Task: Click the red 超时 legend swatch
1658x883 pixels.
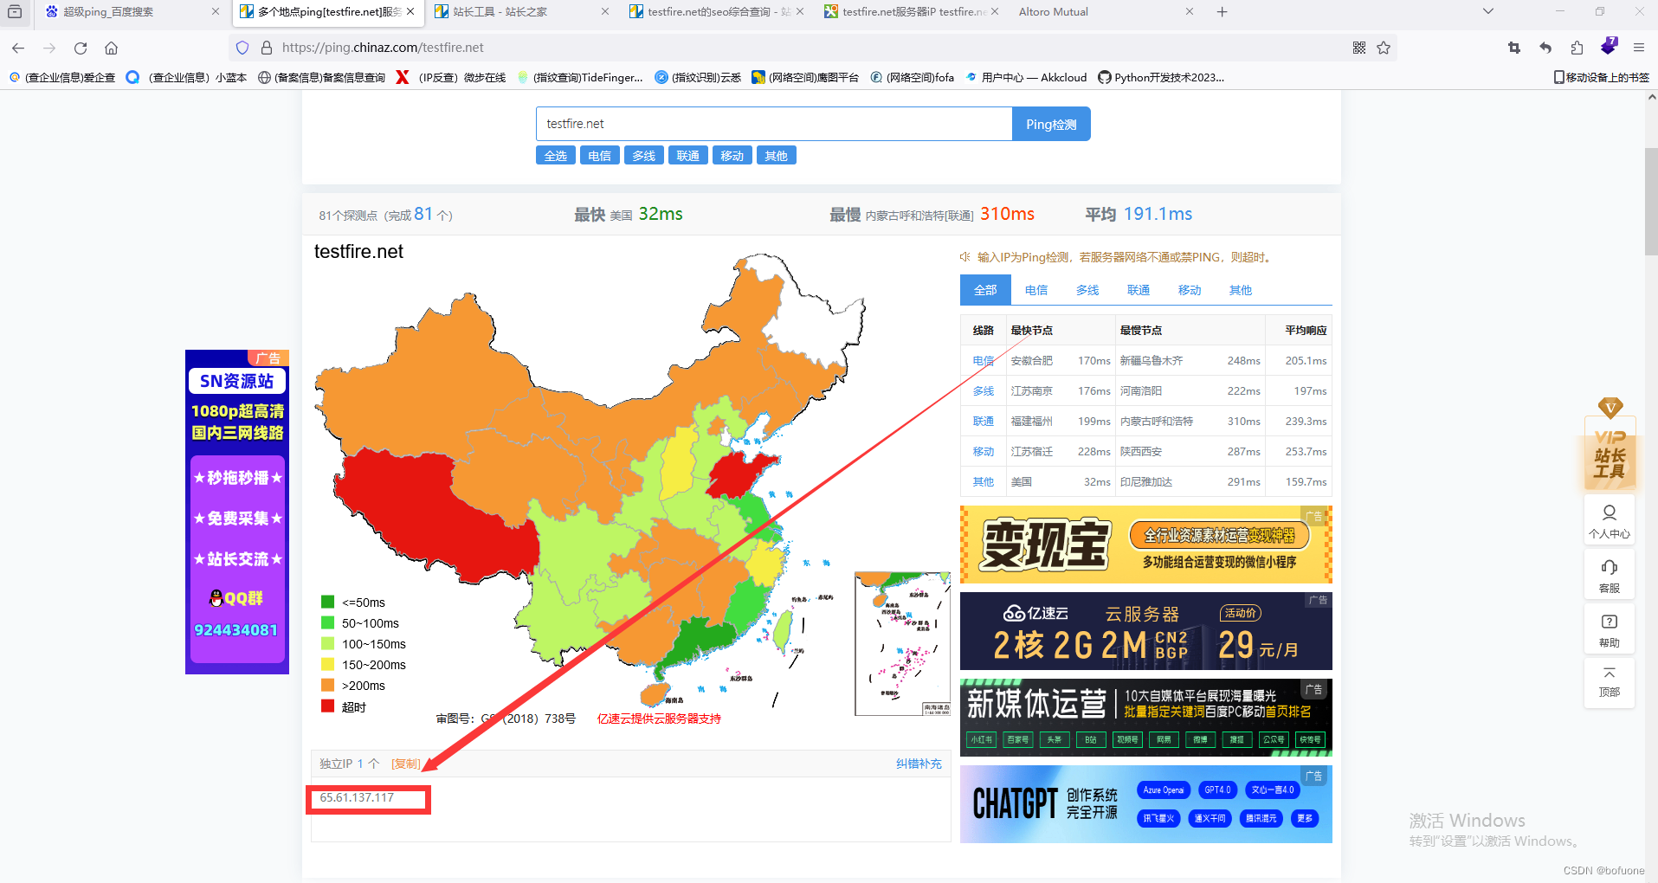Action: [x=327, y=706]
